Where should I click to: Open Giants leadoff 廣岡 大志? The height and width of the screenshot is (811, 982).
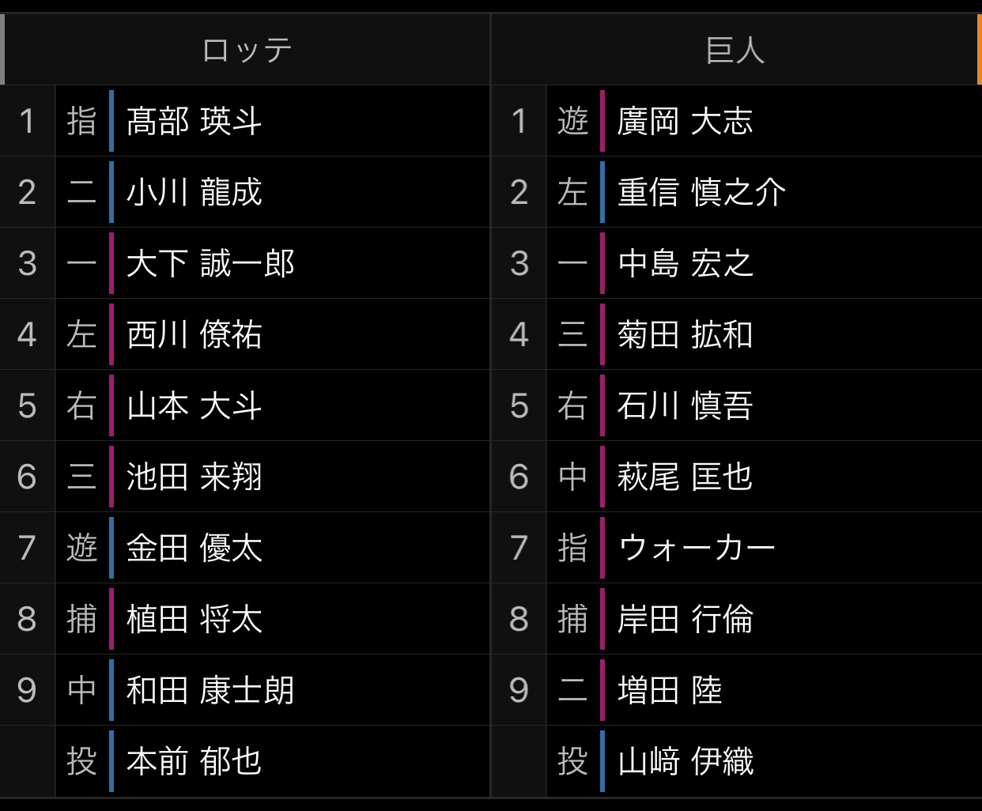(x=685, y=121)
